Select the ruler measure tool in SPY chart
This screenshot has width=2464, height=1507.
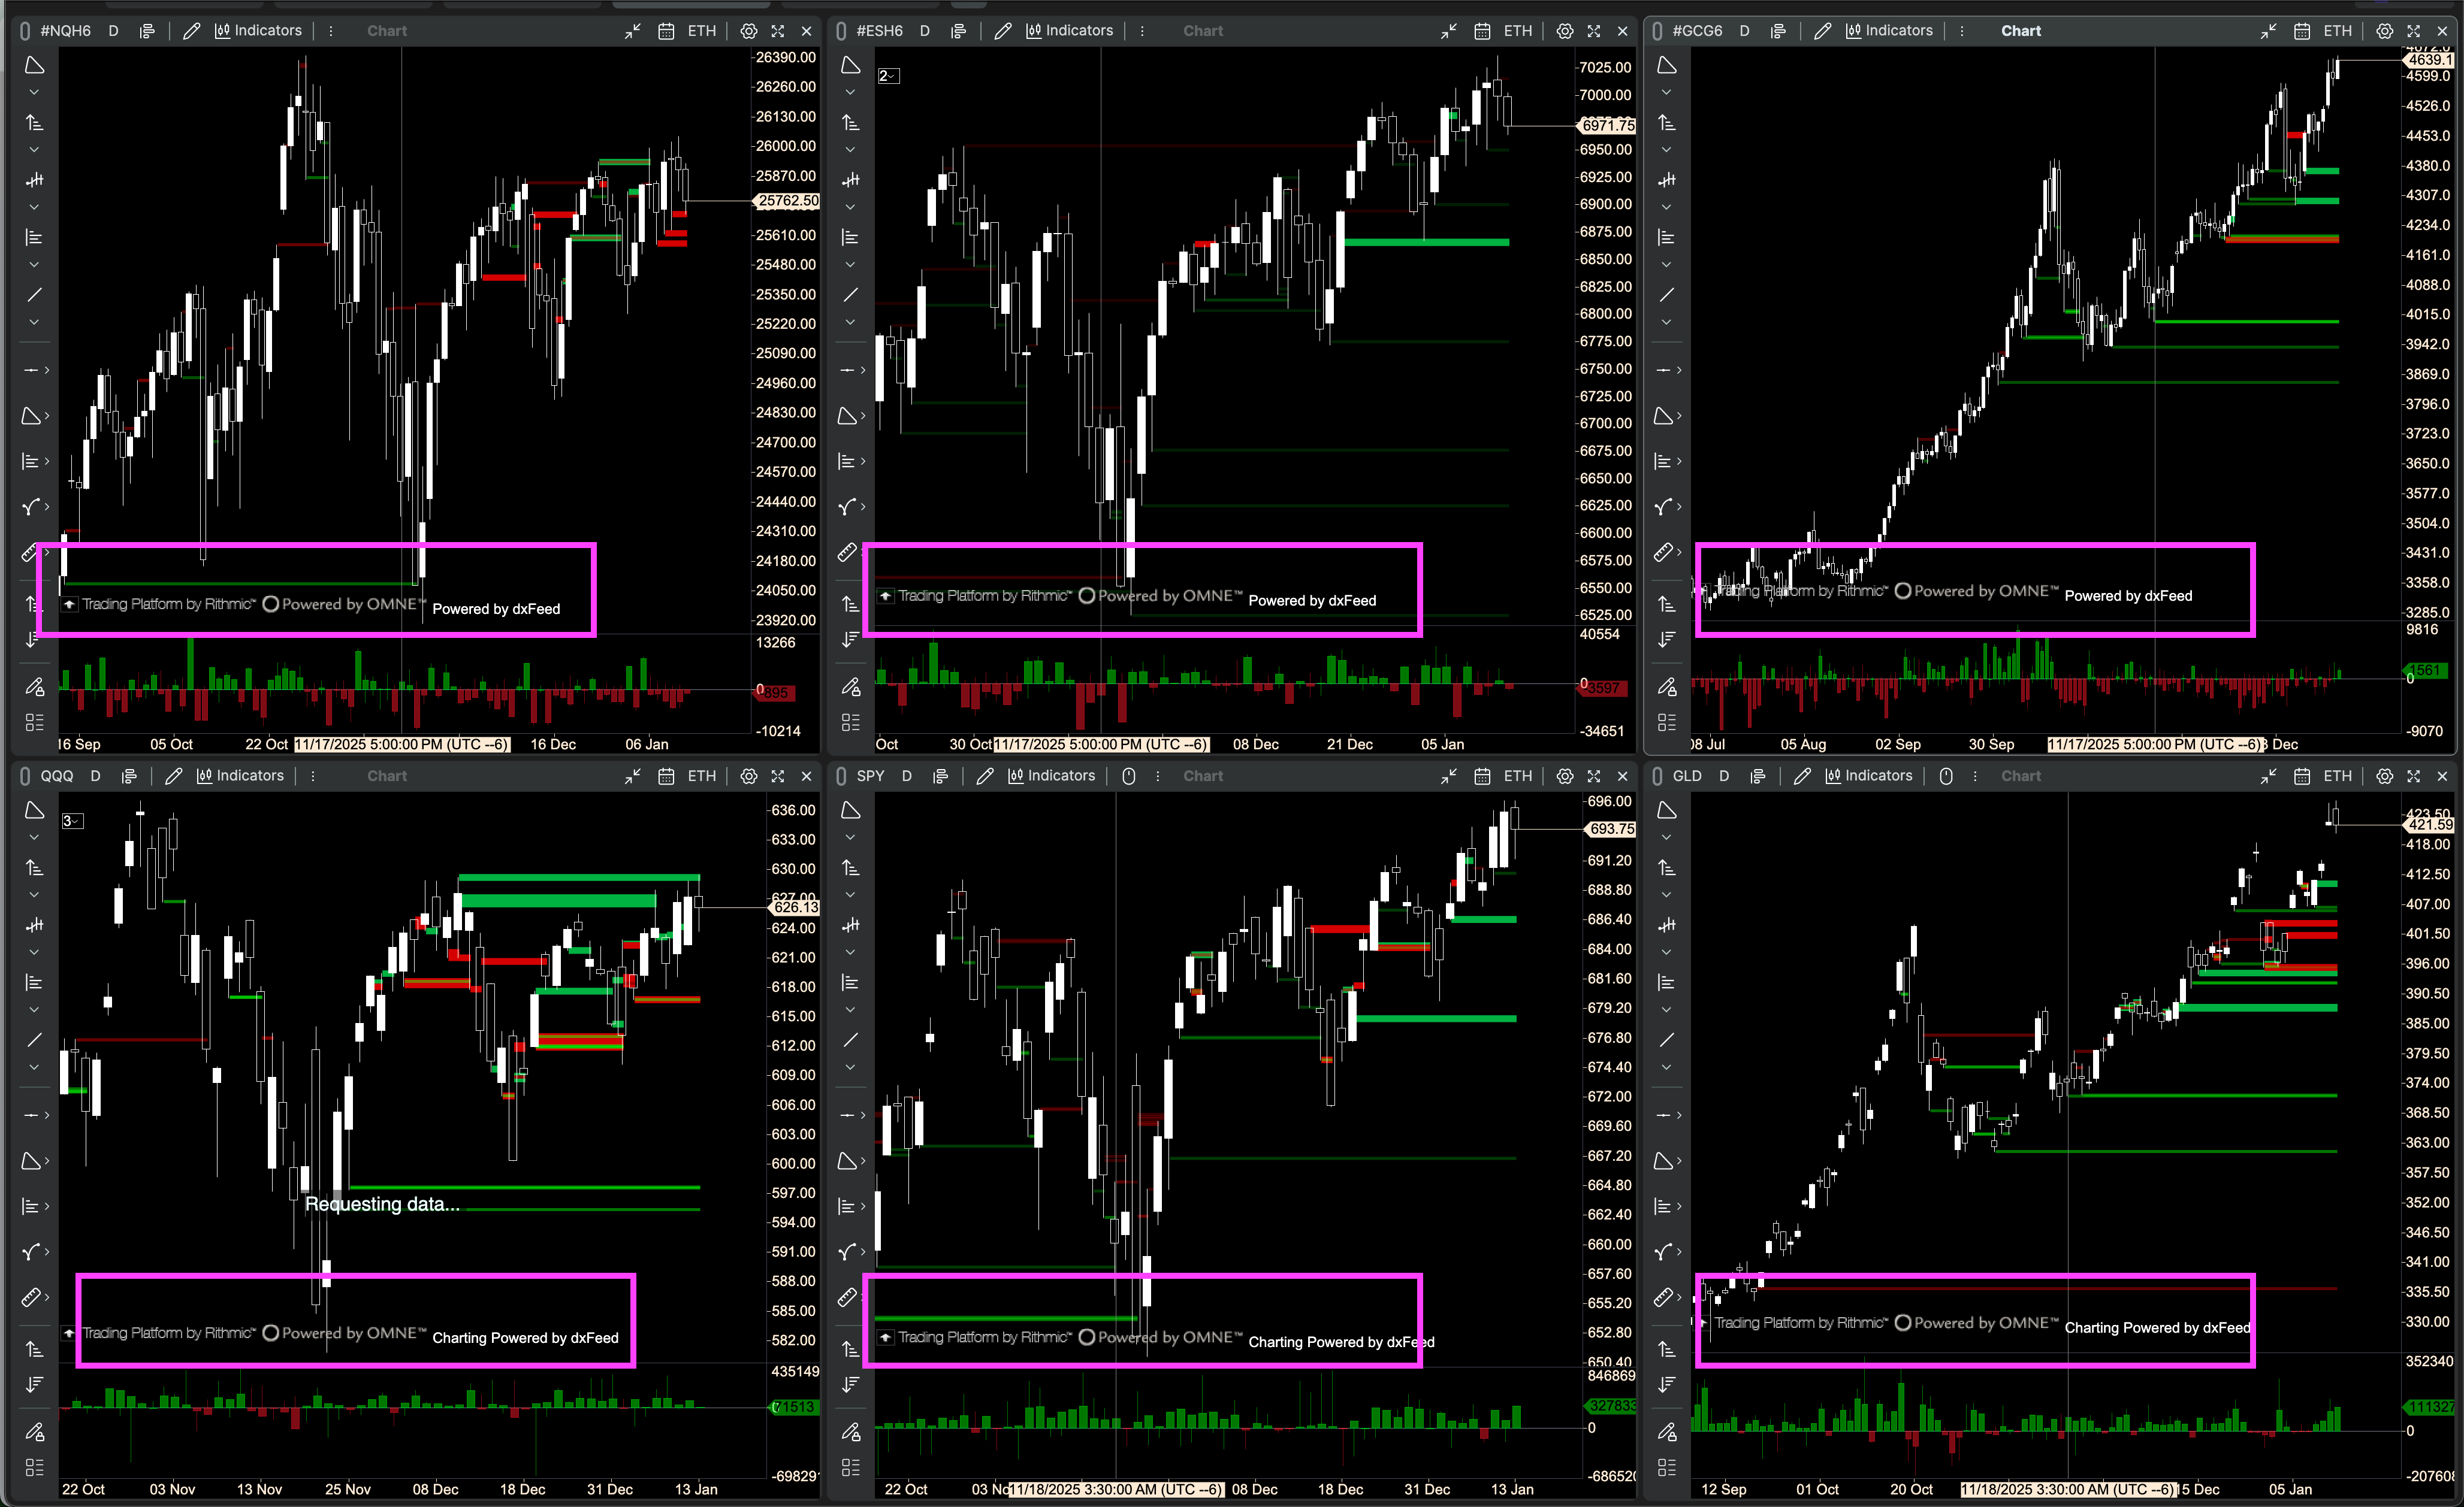coord(847,1297)
